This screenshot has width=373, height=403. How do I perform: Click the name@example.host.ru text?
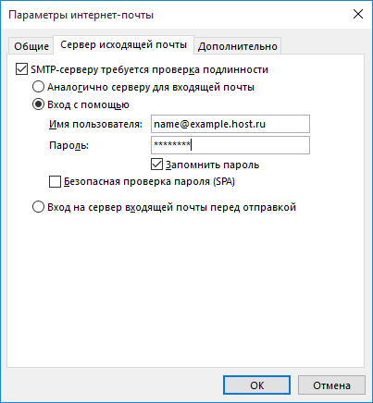click(209, 124)
